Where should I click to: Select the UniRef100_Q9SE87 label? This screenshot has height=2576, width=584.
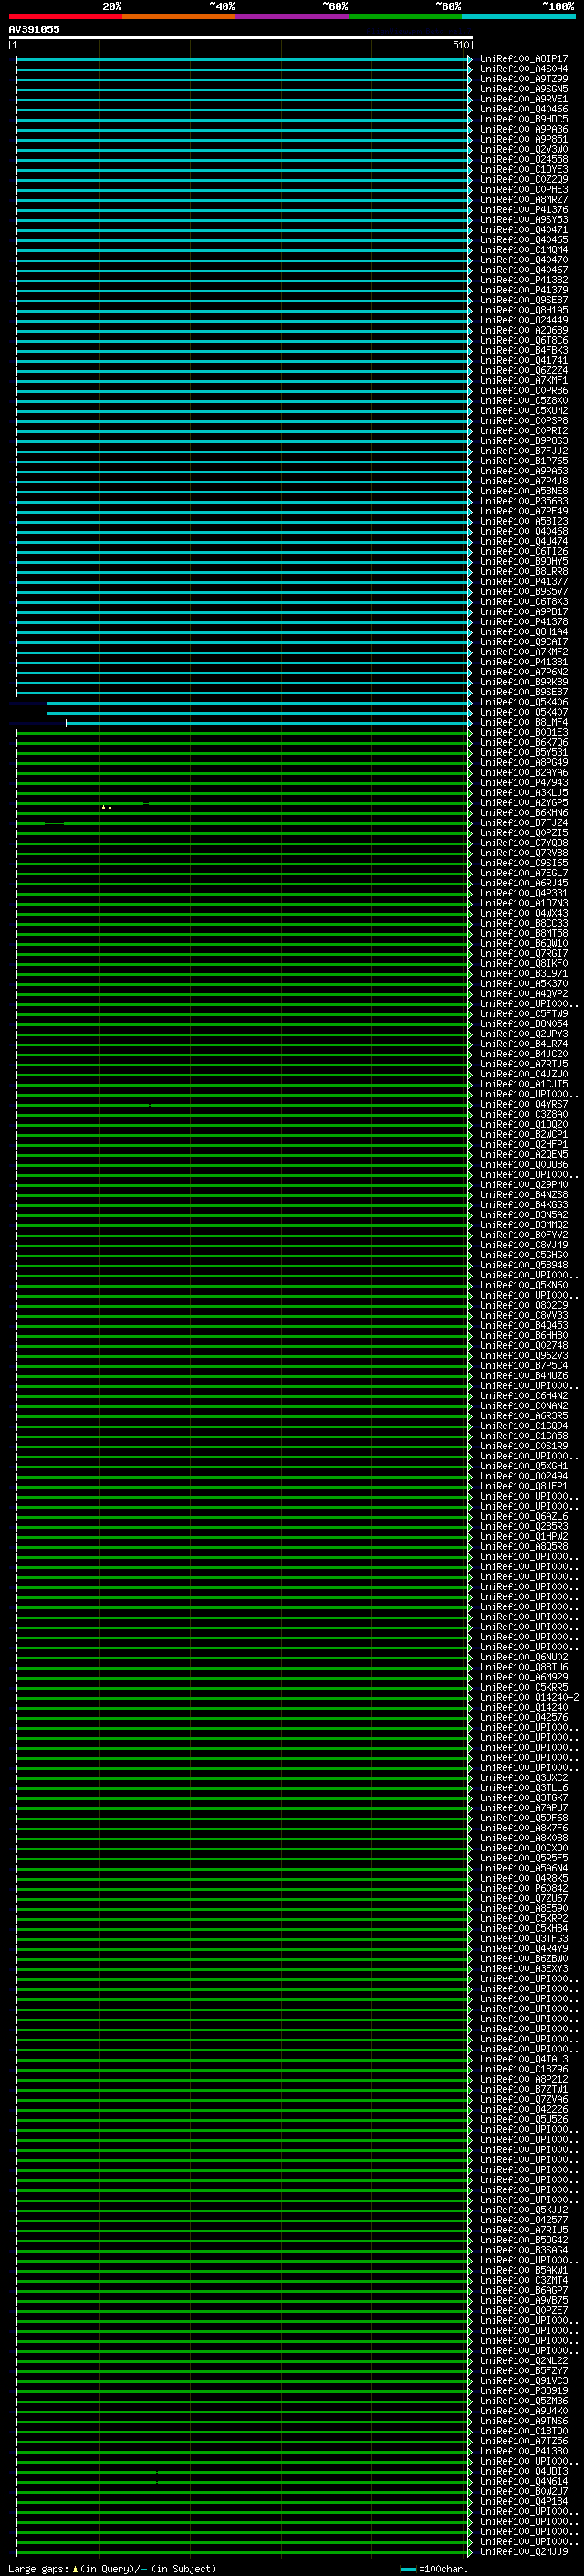[524, 300]
